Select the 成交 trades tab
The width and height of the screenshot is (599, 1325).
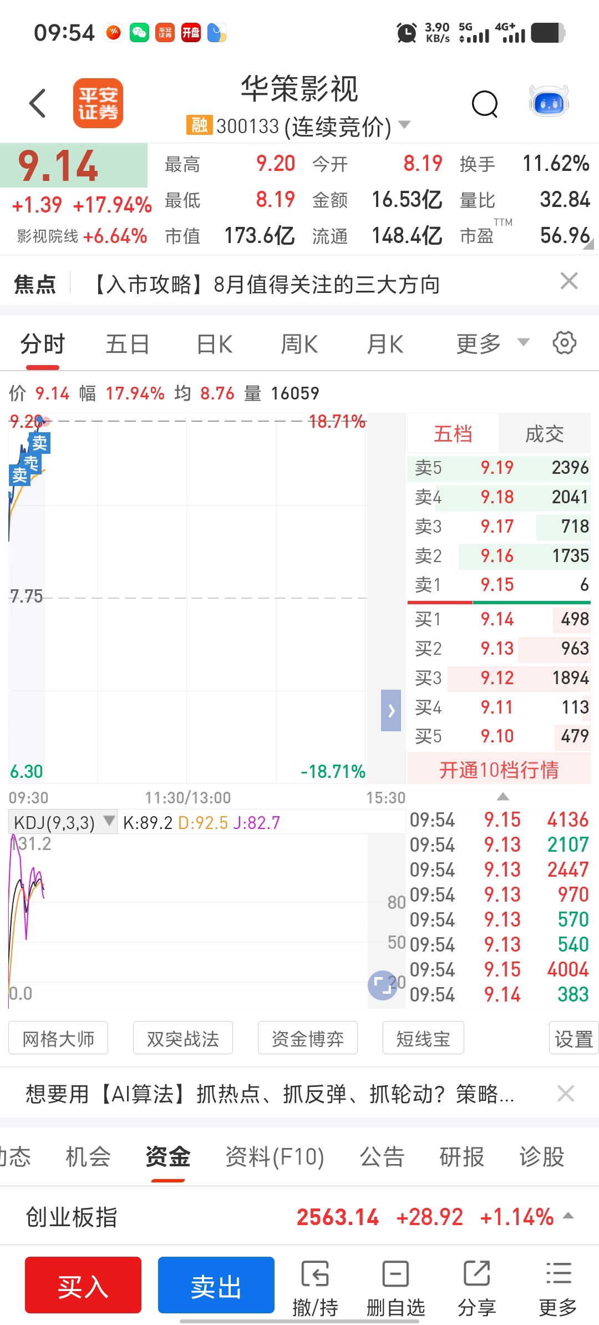pyautogui.click(x=545, y=433)
